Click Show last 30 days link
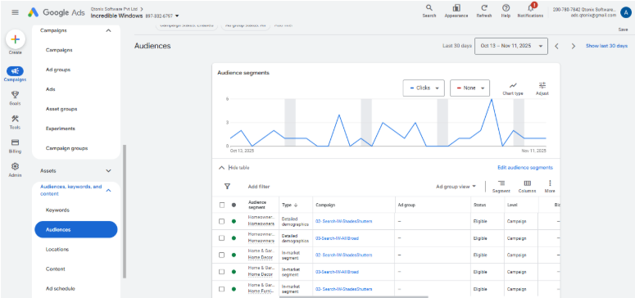635x298 pixels. (606, 46)
